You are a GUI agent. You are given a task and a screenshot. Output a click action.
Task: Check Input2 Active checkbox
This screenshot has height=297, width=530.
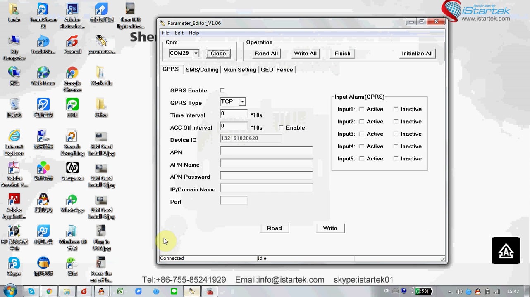click(362, 122)
